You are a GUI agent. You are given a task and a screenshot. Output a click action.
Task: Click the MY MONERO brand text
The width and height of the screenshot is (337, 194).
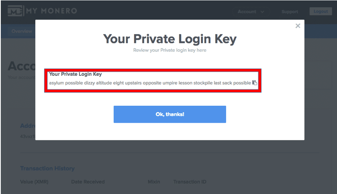(51, 11)
